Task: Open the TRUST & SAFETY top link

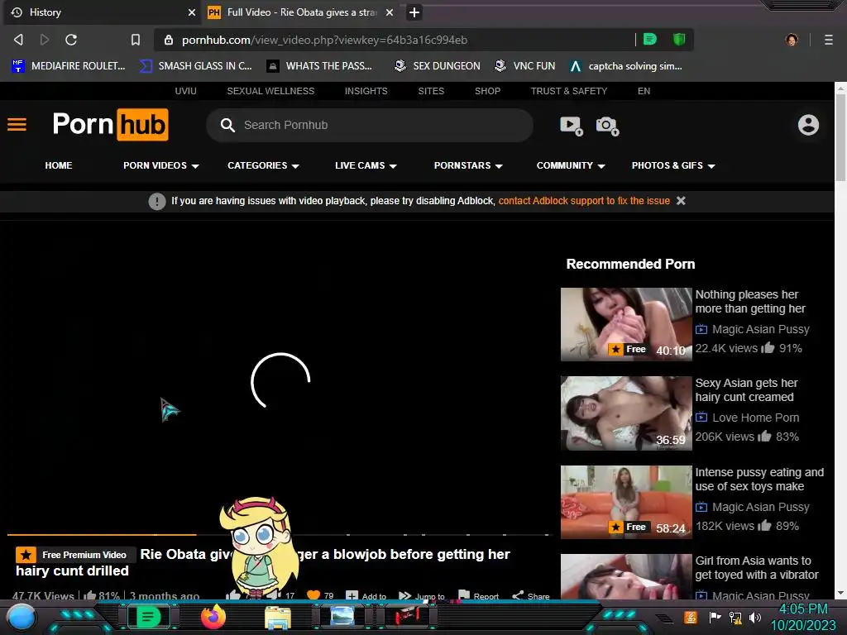Action: click(569, 91)
